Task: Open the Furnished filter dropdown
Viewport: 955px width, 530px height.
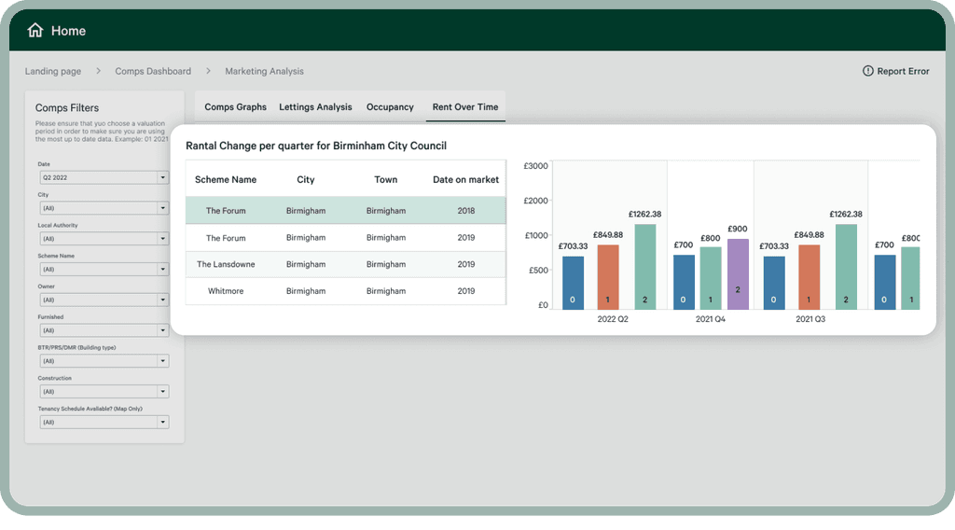Action: coord(104,330)
